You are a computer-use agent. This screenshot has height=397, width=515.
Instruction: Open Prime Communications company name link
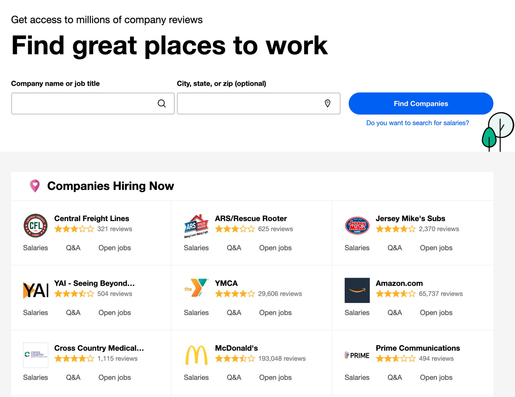(418, 348)
